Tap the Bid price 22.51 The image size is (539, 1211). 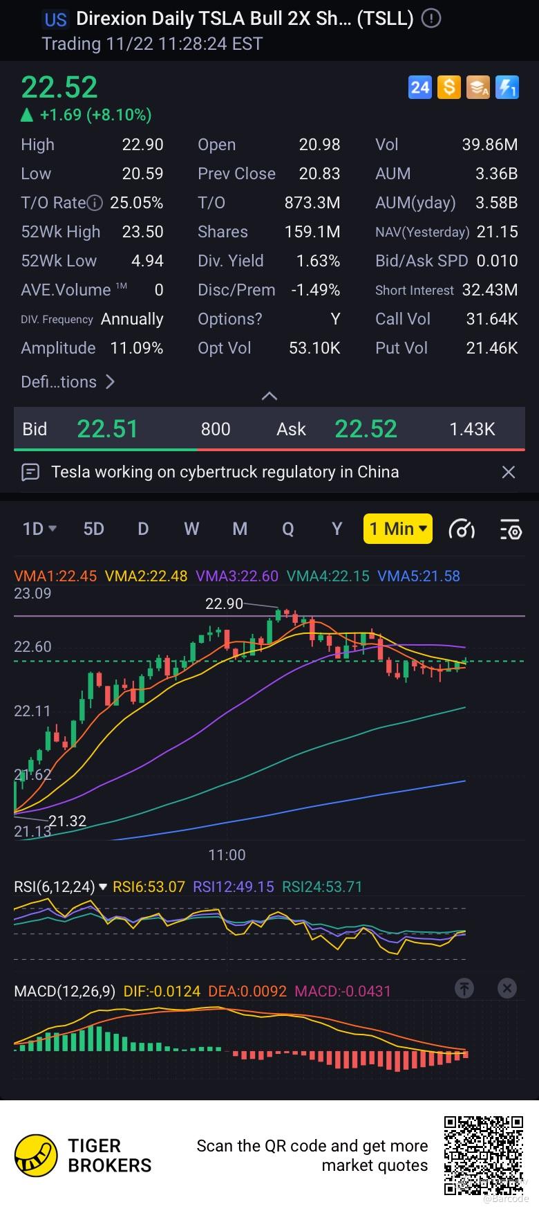coord(107,429)
